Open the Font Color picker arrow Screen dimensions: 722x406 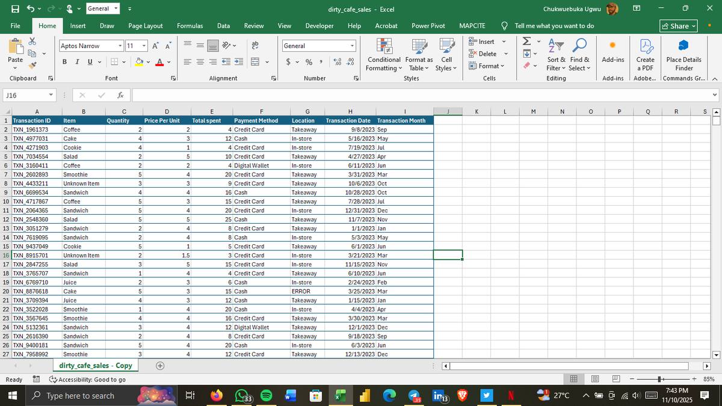(169, 62)
